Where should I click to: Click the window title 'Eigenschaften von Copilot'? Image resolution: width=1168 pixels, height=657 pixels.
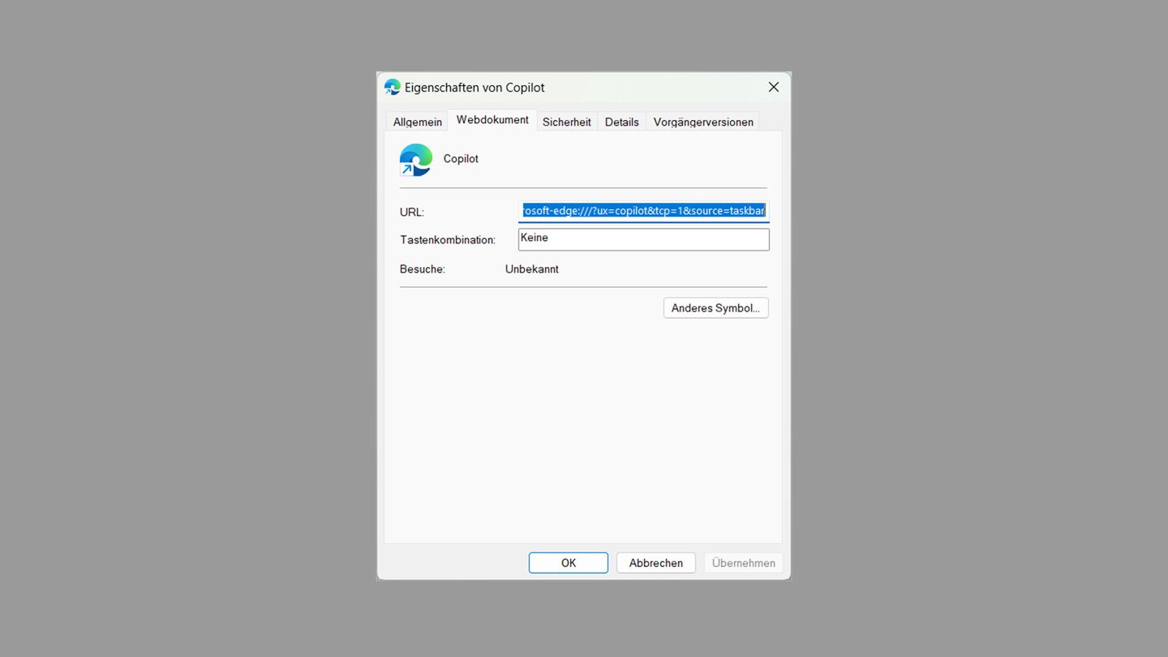tap(474, 88)
